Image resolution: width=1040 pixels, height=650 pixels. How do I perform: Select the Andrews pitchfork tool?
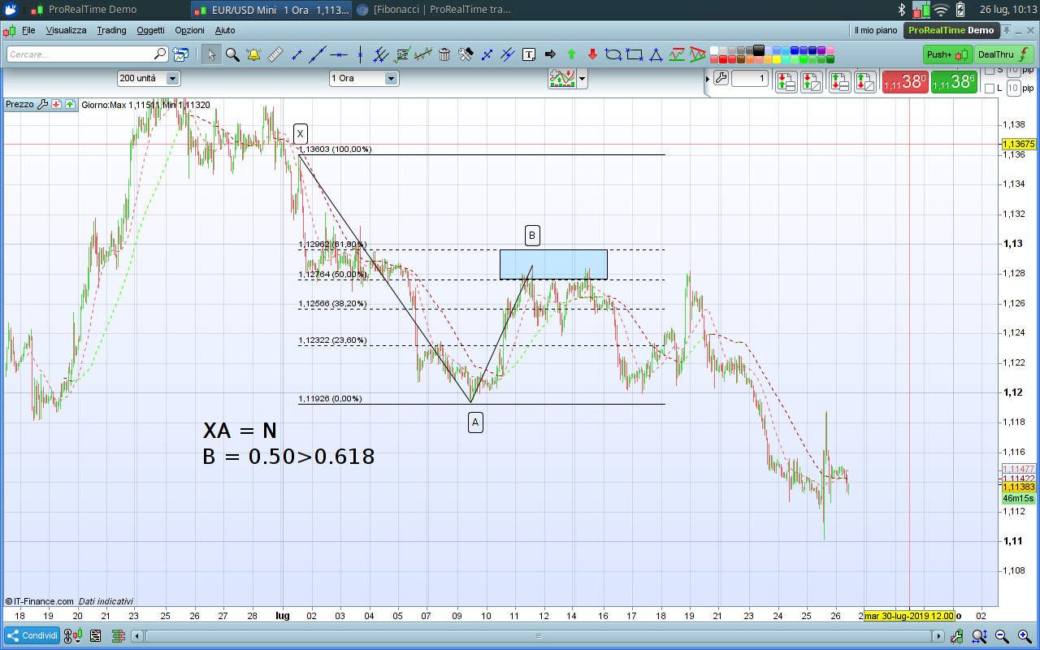click(380, 54)
